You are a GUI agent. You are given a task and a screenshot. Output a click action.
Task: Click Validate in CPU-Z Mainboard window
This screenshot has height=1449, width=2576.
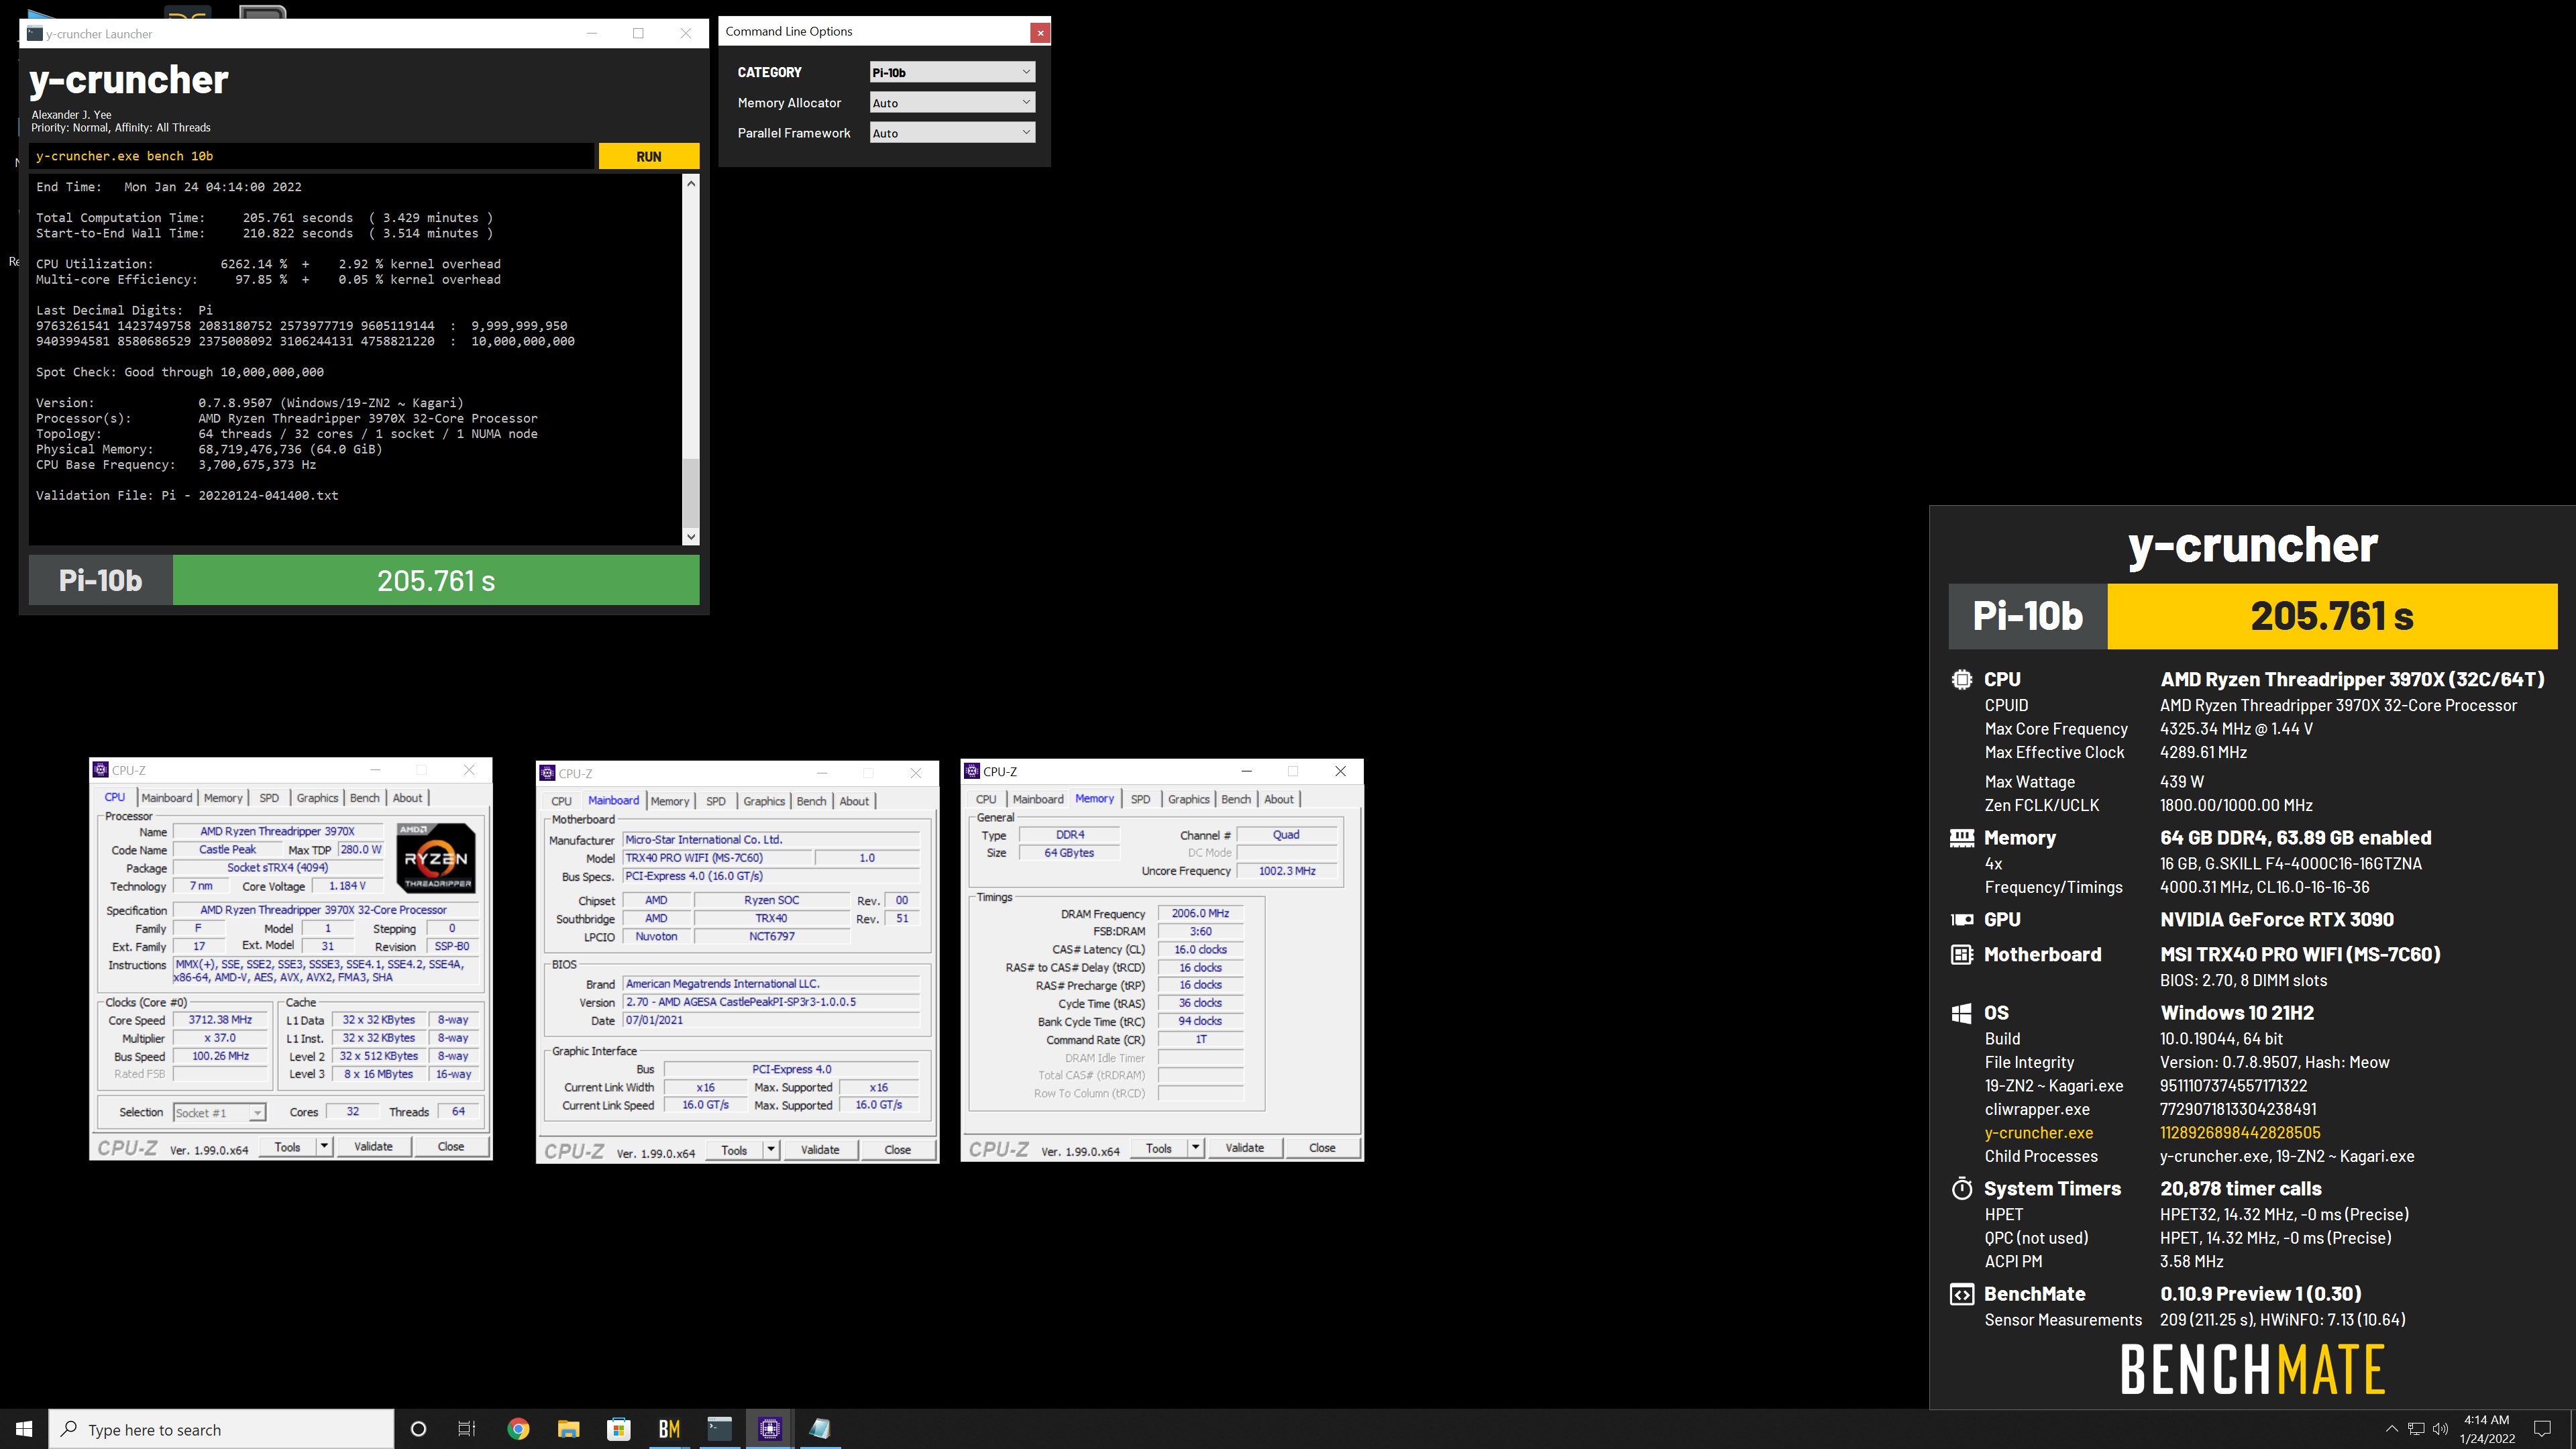click(820, 1150)
